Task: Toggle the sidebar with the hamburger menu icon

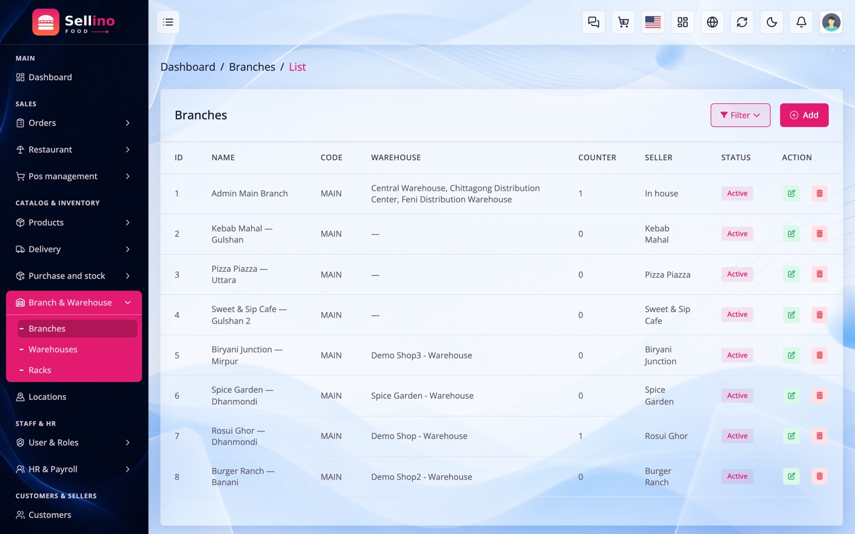Action: pyautogui.click(x=168, y=22)
